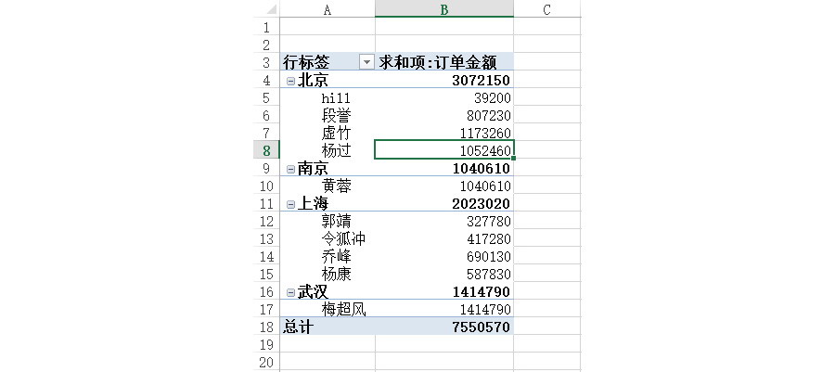Click the active cell 1052460
Image resolution: width=835 pixels, height=372 pixels.
444,150
